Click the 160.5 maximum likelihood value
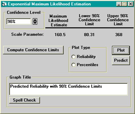 click(x=60, y=35)
